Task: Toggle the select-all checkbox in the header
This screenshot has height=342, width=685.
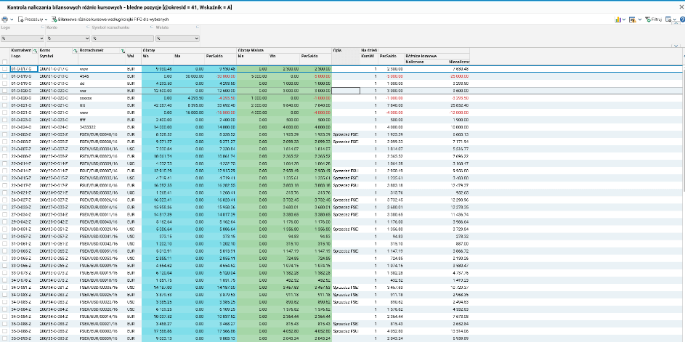Action: click(x=5, y=61)
